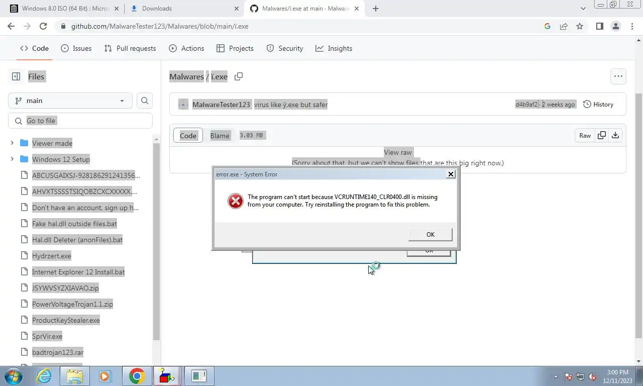Share this page icon
This screenshot has width=643, height=386.
564,26
